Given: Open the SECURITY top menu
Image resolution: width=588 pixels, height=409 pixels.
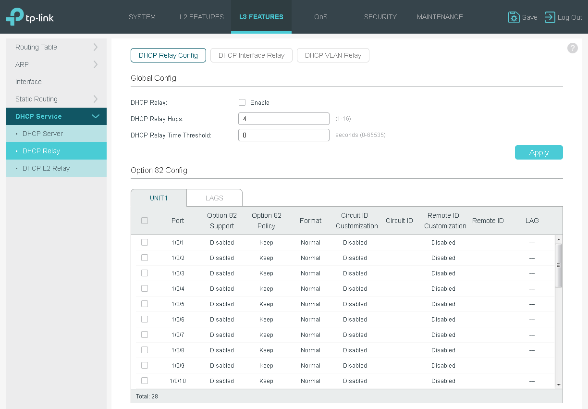Looking at the screenshot, I should click(380, 17).
